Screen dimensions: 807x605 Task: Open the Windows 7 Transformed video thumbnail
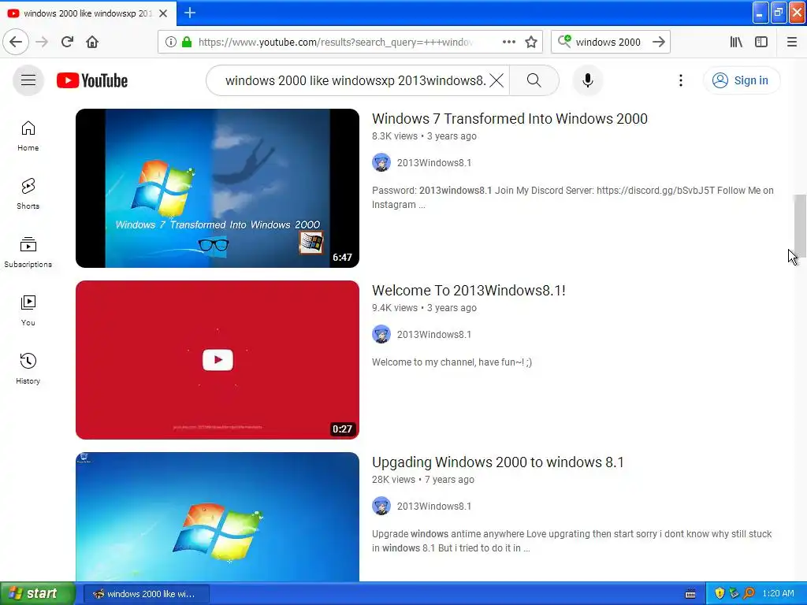(x=218, y=188)
